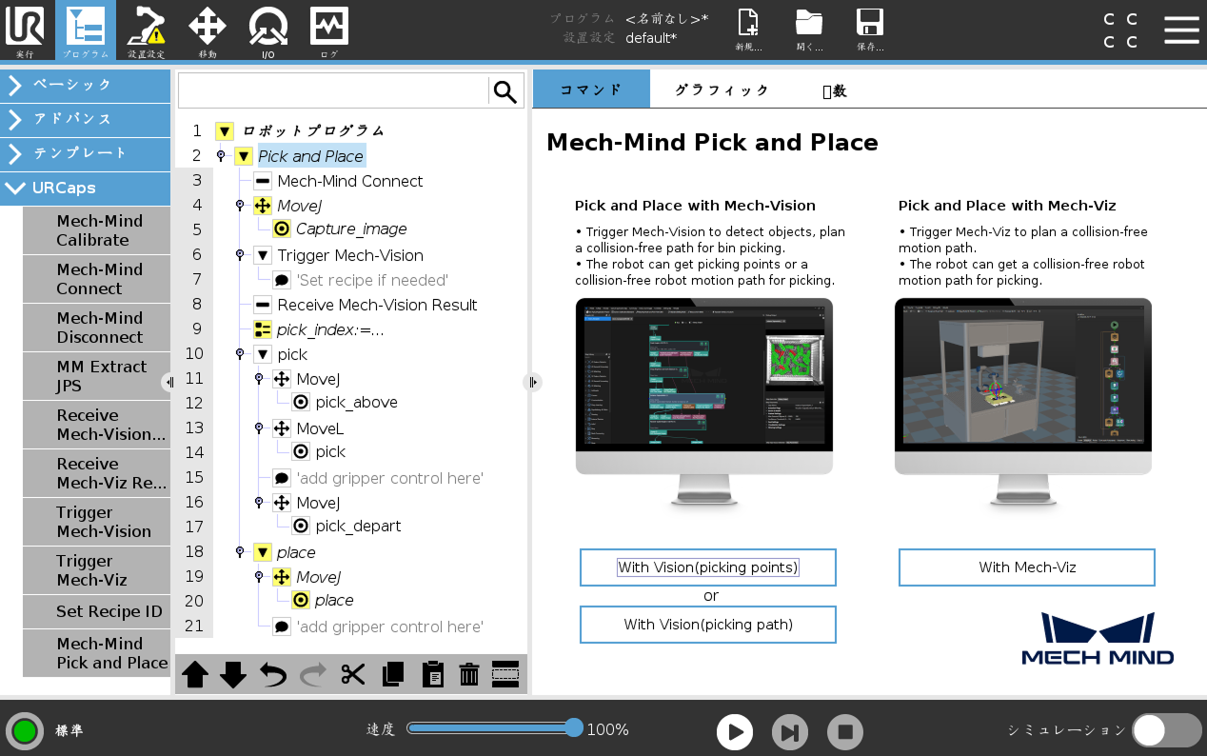Toggle the simulation switch
The height and width of the screenshot is (756, 1207).
click(x=1167, y=730)
